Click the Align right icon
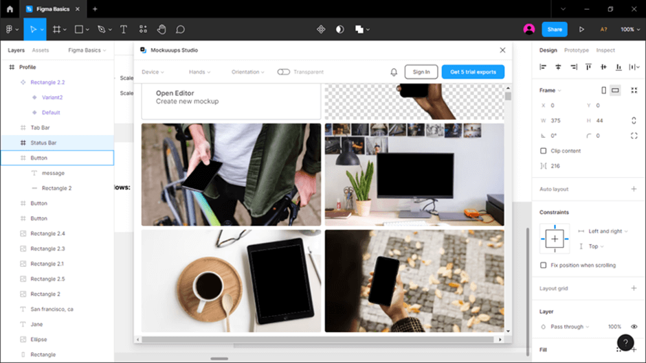Viewport: 646px width, 363px height. 573,67
